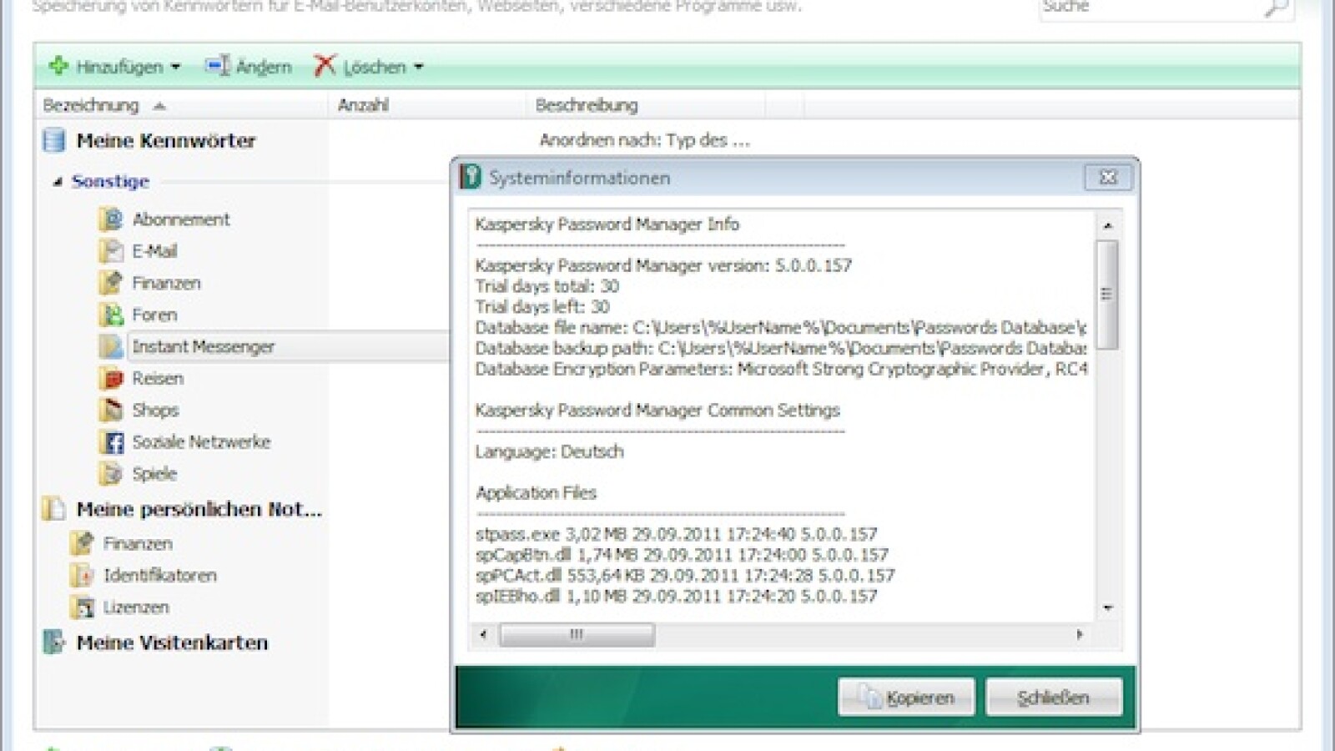Select the E-Mail entry
The width and height of the screenshot is (1335, 751).
tap(154, 251)
